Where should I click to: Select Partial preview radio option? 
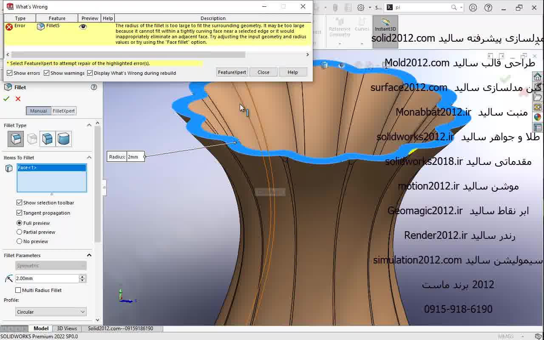tap(19, 232)
